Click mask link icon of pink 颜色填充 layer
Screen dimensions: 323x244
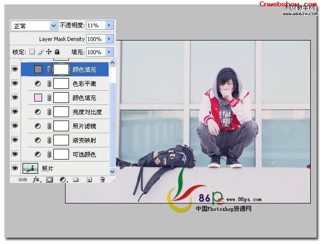pyautogui.click(x=49, y=98)
